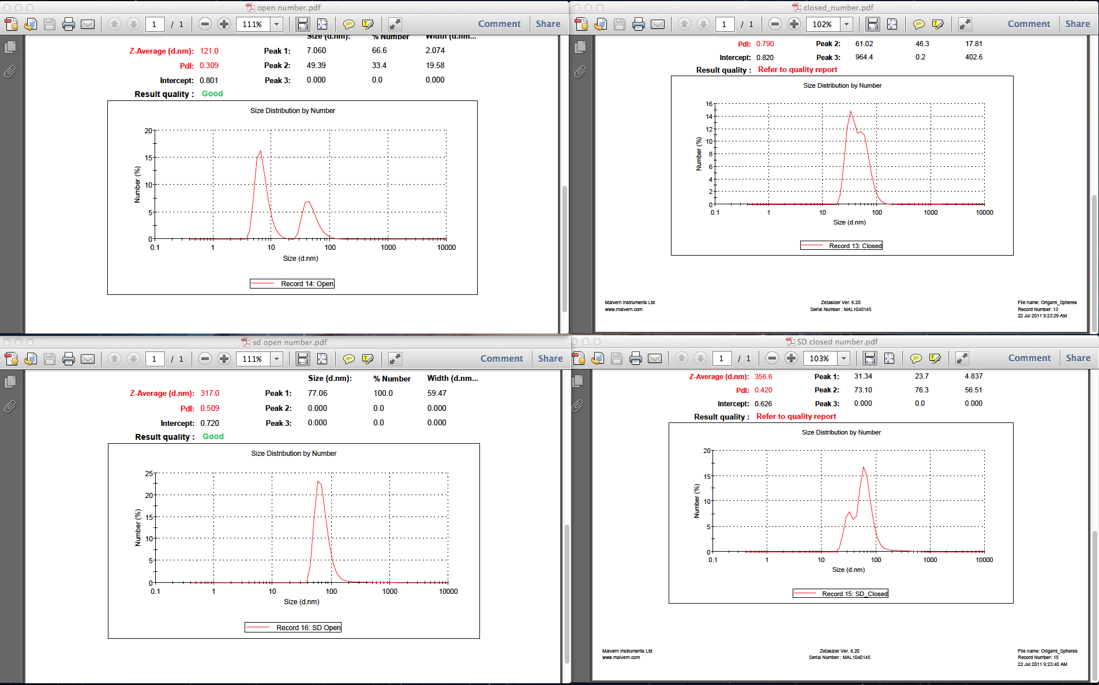Click vertical scrollbar of open number.pdf window
The height and width of the screenshot is (685, 1099).
(564, 248)
